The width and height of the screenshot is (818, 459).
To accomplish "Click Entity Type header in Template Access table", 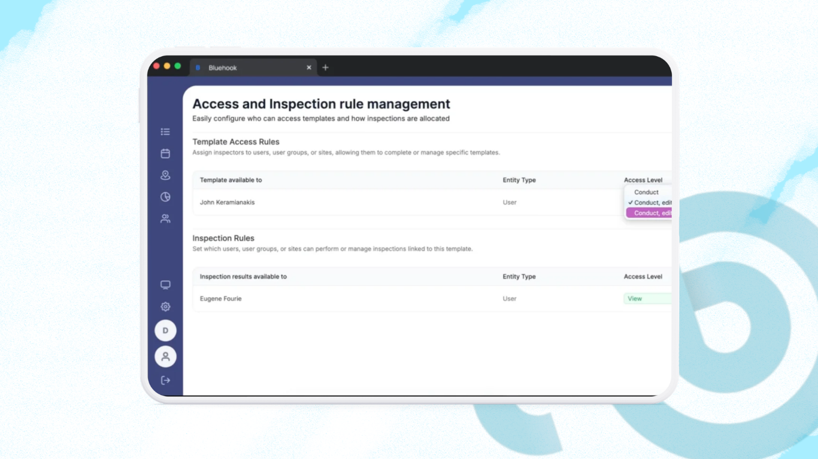I will (519, 180).
